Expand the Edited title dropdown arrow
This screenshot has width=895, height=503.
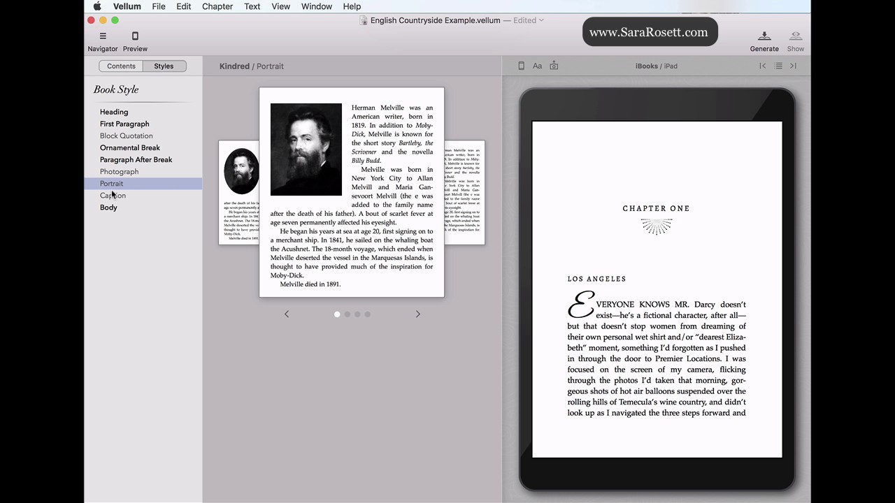point(541,20)
